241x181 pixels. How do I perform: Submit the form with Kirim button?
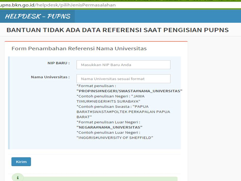click(x=21, y=162)
